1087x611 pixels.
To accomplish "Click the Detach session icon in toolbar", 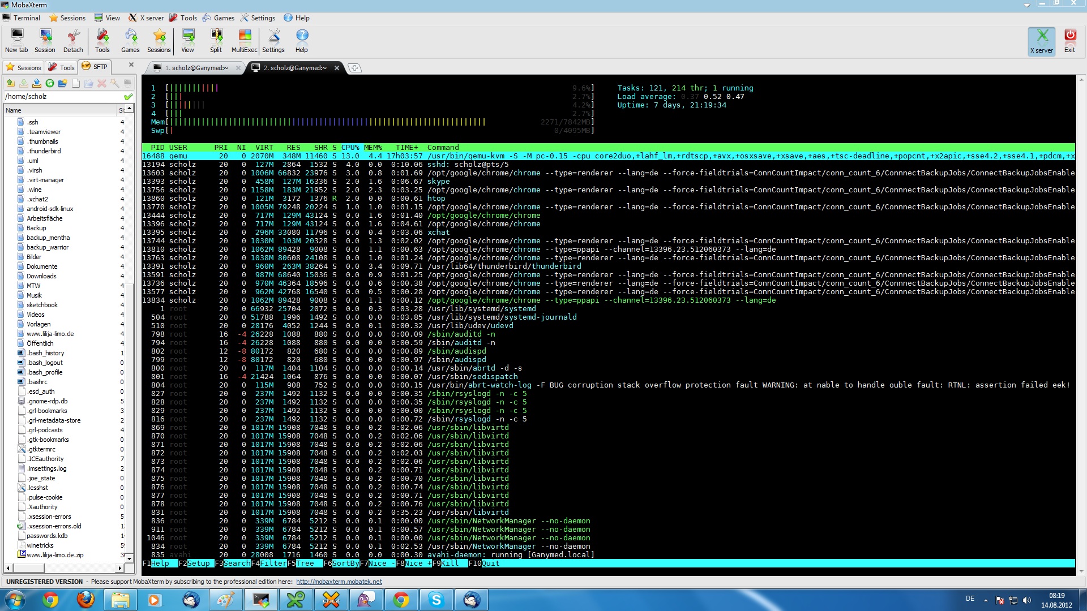I will point(72,39).
